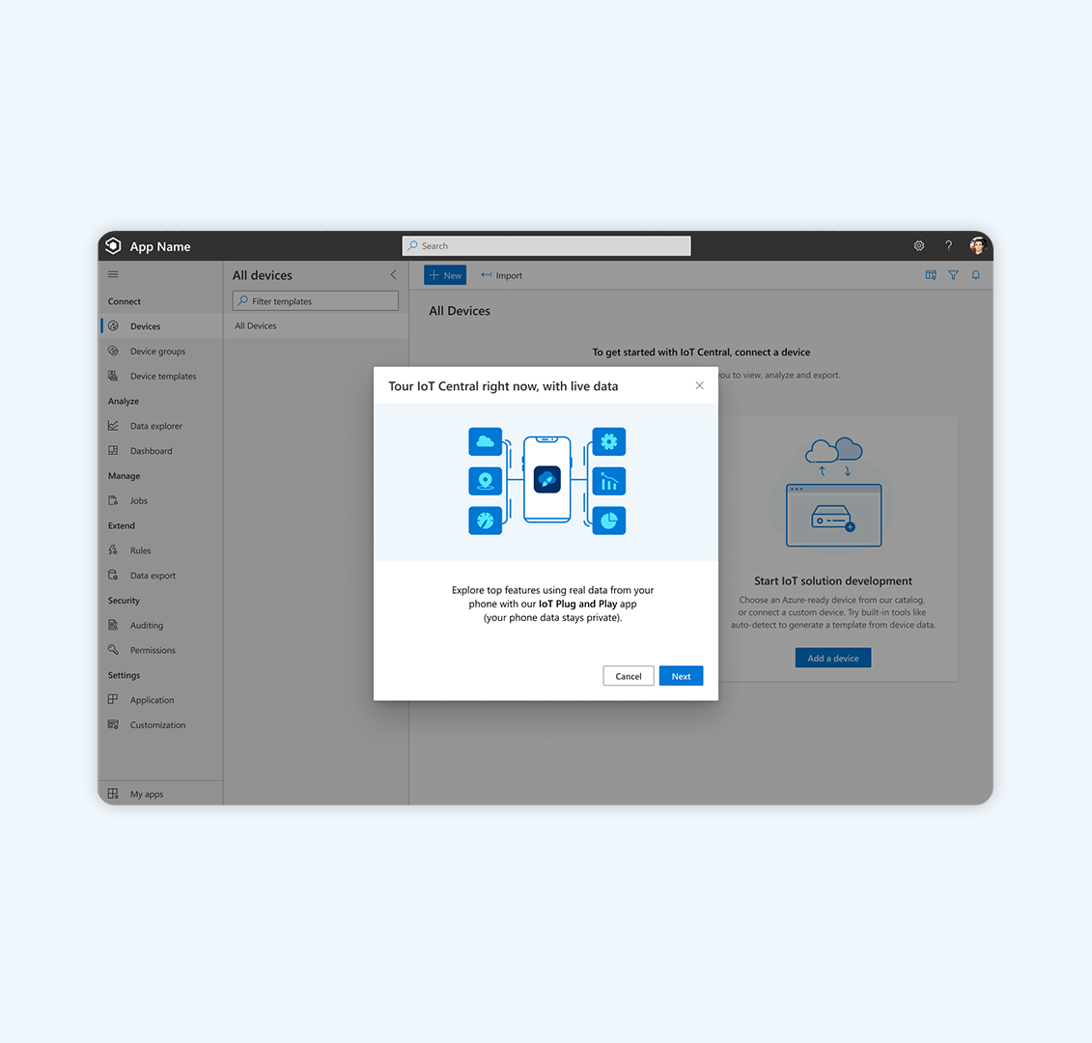Click the Filter templates field
Viewport: 1092px width, 1043px height.
pos(316,301)
